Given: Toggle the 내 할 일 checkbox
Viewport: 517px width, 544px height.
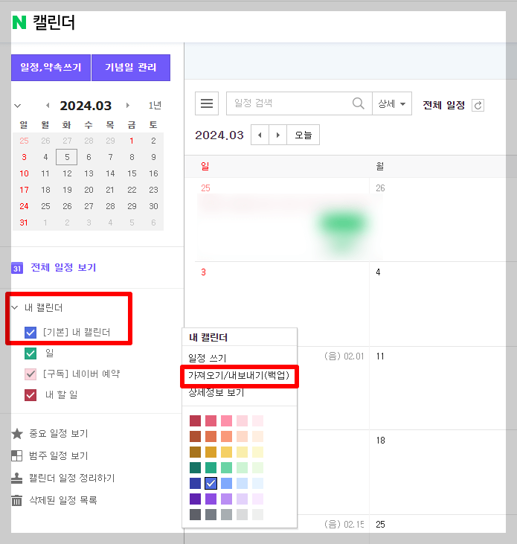Looking at the screenshot, I should (x=30, y=395).
